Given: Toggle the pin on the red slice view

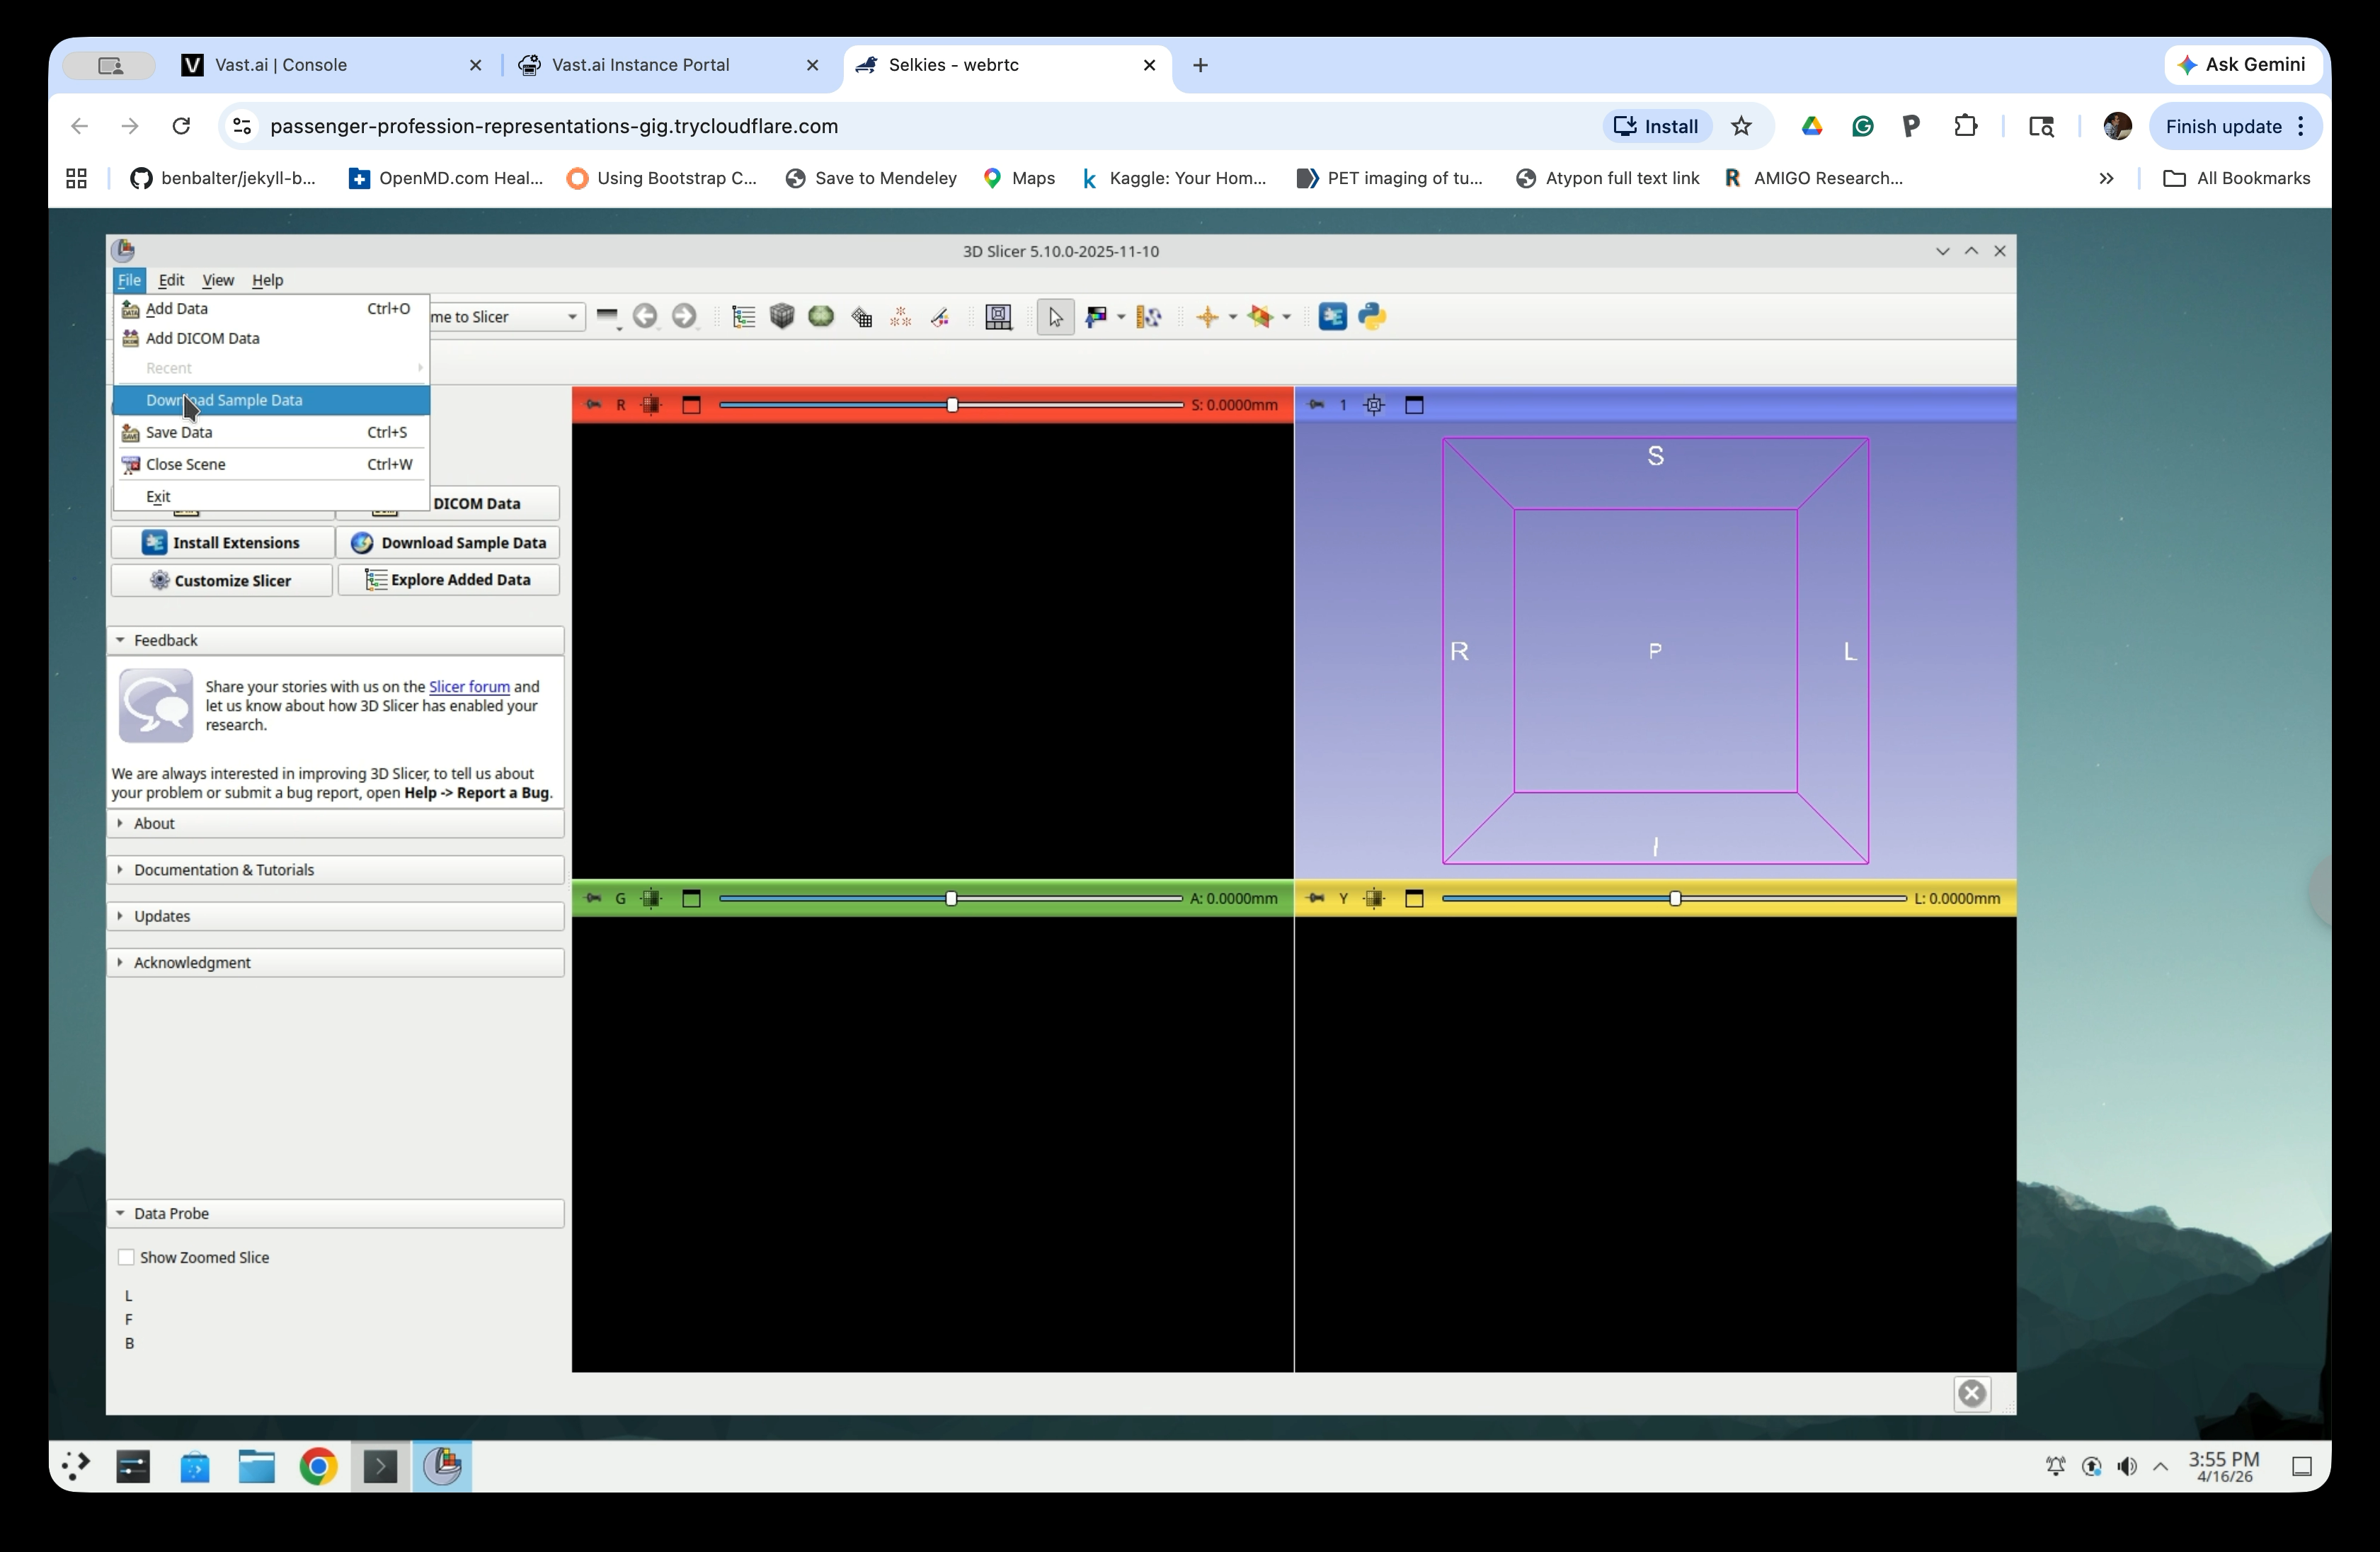Looking at the screenshot, I should pos(593,405).
